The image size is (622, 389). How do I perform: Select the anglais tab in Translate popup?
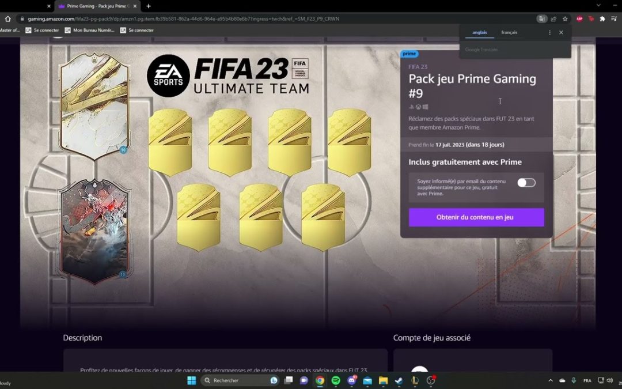(x=480, y=32)
